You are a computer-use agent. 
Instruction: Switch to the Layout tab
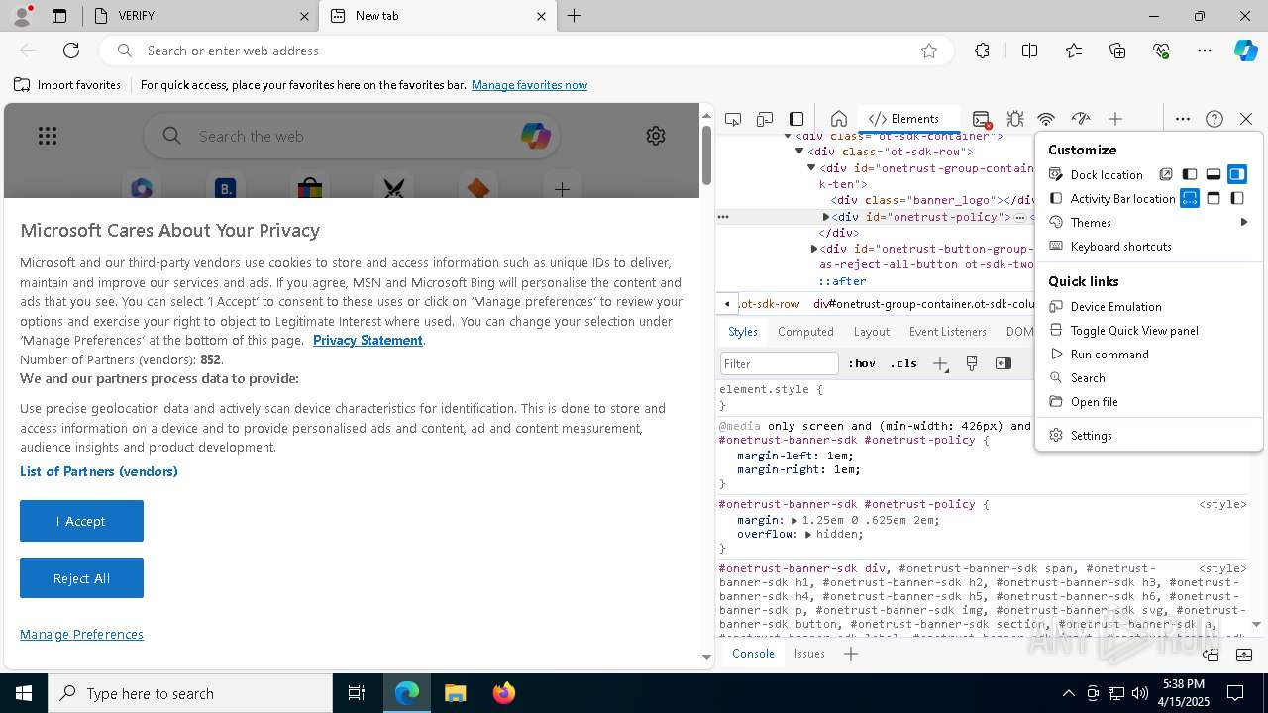click(871, 332)
